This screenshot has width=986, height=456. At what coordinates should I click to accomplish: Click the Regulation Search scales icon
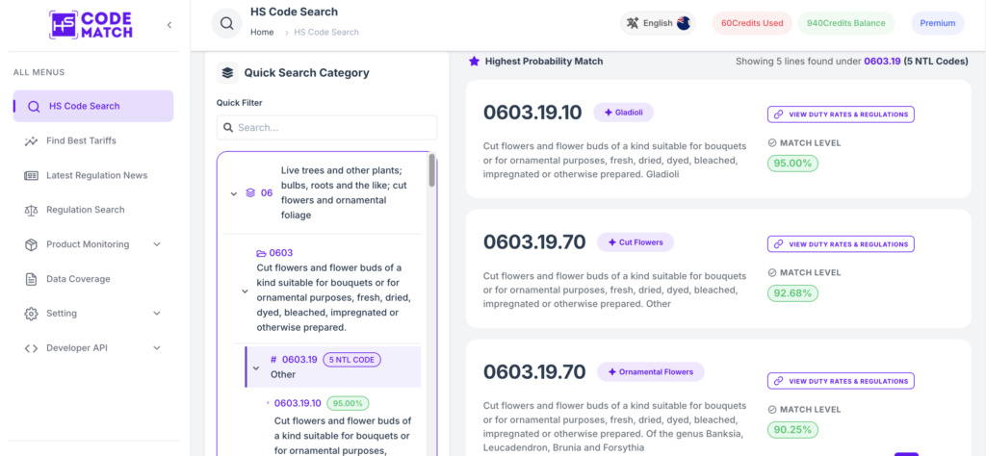pos(31,210)
